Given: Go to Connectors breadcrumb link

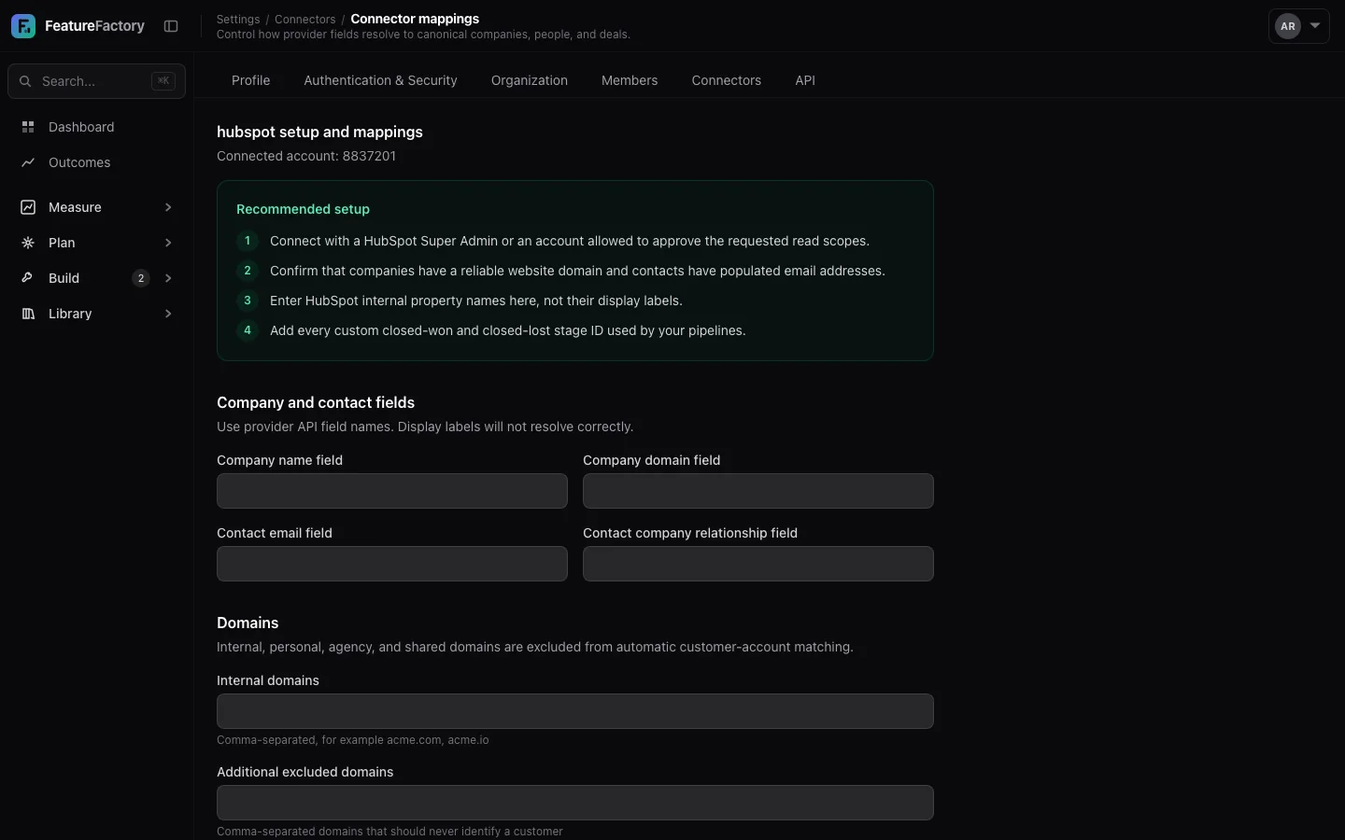Looking at the screenshot, I should click(x=304, y=19).
